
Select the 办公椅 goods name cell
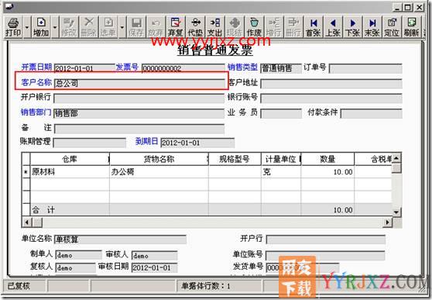point(159,171)
